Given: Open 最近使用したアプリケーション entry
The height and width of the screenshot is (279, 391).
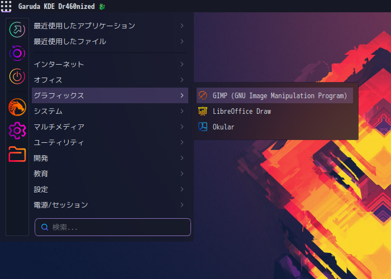Looking at the screenshot, I should click(x=110, y=26).
